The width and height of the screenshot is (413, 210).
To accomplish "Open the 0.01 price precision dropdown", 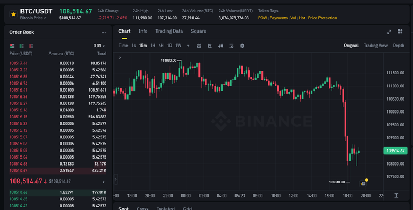I will pos(99,46).
